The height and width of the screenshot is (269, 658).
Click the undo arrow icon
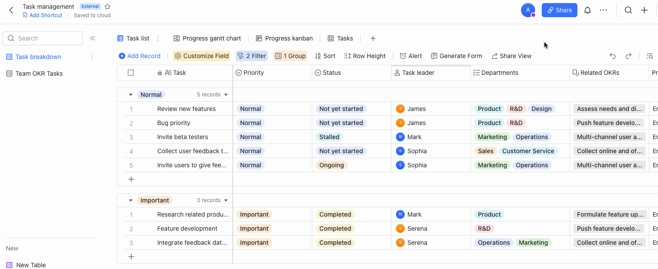612,56
